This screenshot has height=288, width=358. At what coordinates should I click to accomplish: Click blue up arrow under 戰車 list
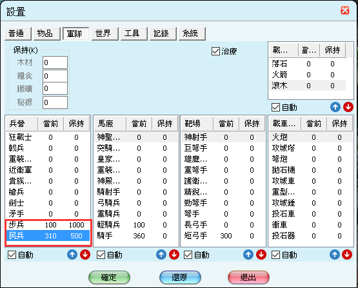point(335,254)
